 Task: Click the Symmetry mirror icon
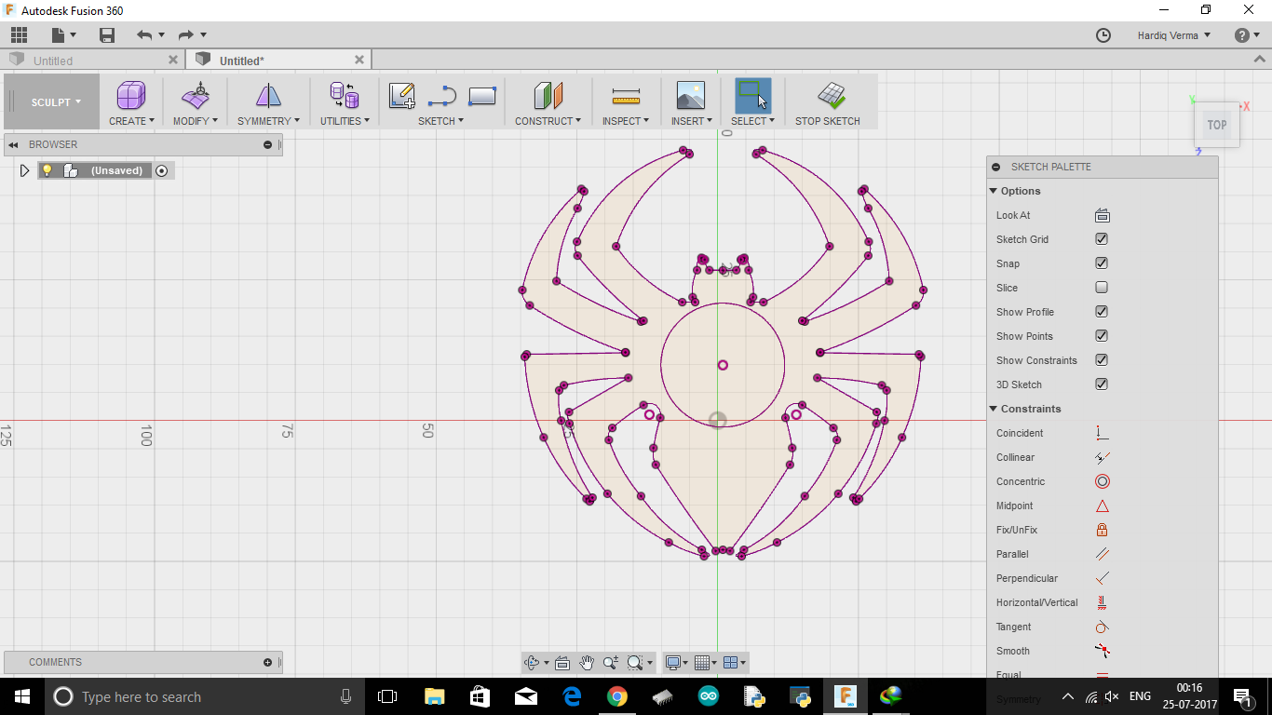coord(268,95)
